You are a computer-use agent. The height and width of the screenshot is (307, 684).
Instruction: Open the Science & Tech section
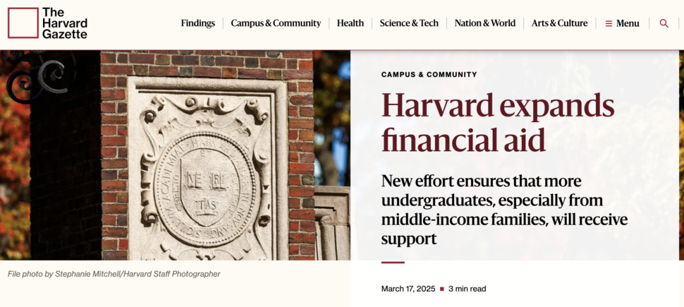pyautogui.click(x=408, y=23)
